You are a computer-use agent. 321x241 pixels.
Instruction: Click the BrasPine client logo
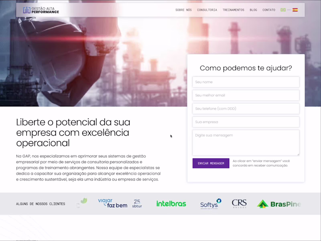[278, 204]
